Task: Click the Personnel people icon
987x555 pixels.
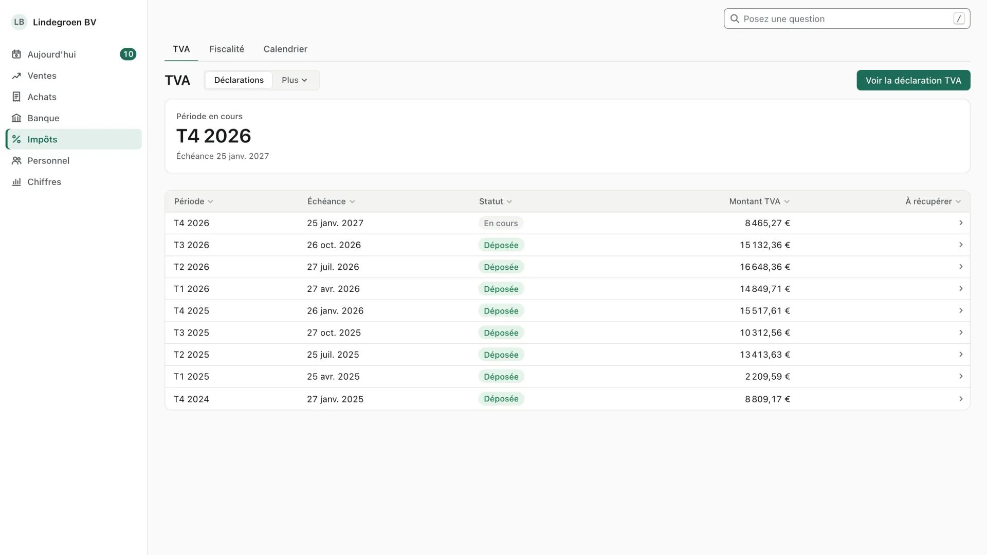Action: 16,160
